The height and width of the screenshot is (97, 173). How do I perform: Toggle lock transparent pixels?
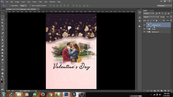coord(148,20)
